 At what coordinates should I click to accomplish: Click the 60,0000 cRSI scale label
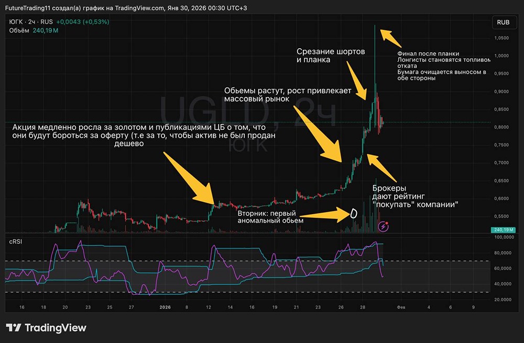point(503,269)
